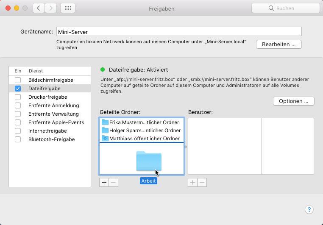Click the Matthiass folder icon
Viewport: 323px width, 225px height.
105,138
